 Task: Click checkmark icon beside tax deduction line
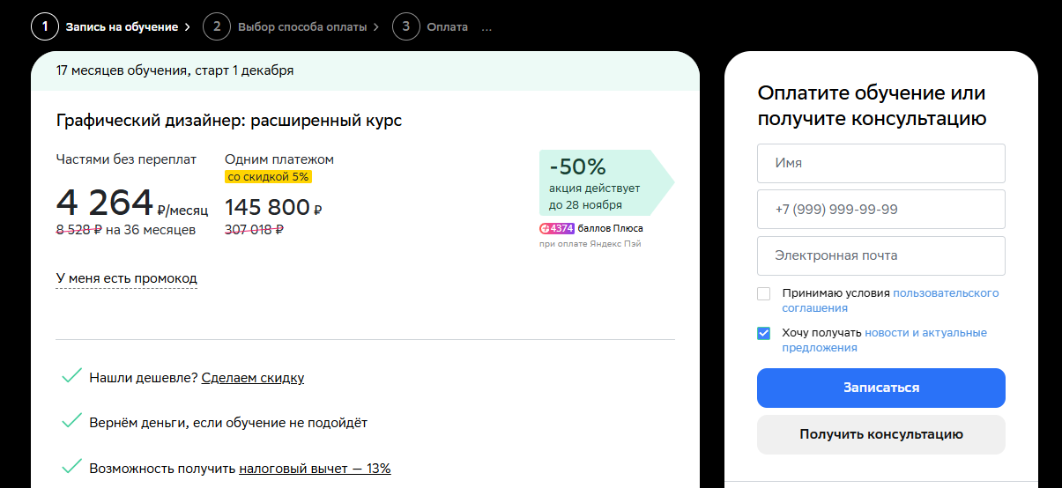72,468
